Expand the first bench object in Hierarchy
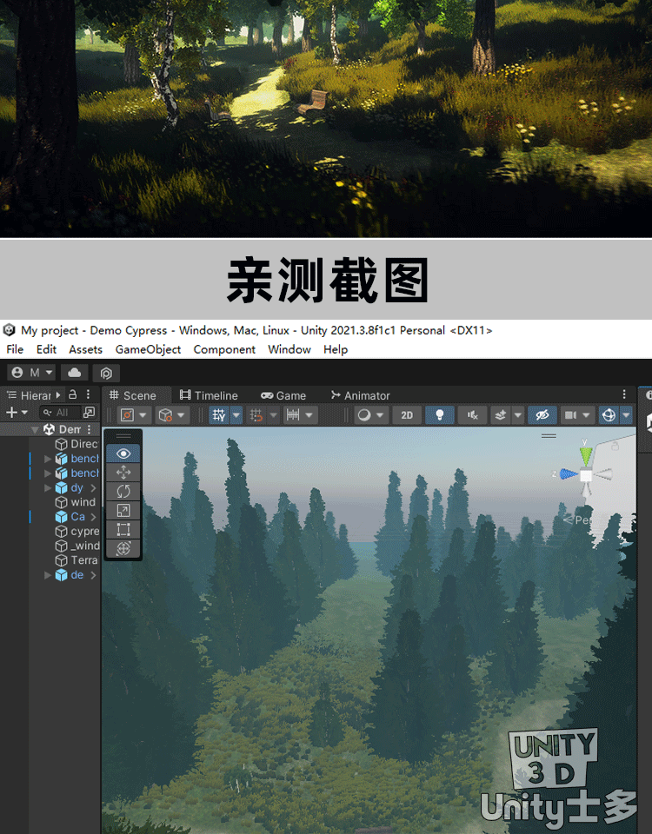 pos(48,459)
